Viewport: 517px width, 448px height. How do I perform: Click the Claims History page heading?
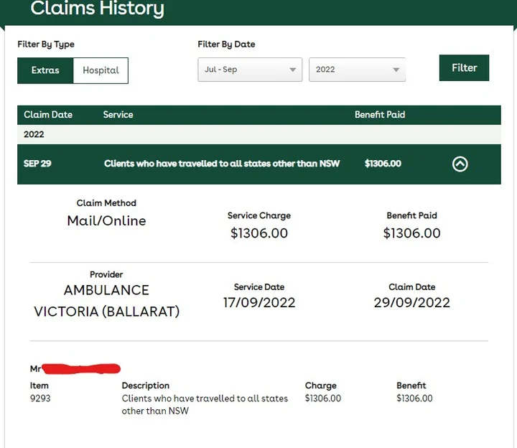[98, 9]
